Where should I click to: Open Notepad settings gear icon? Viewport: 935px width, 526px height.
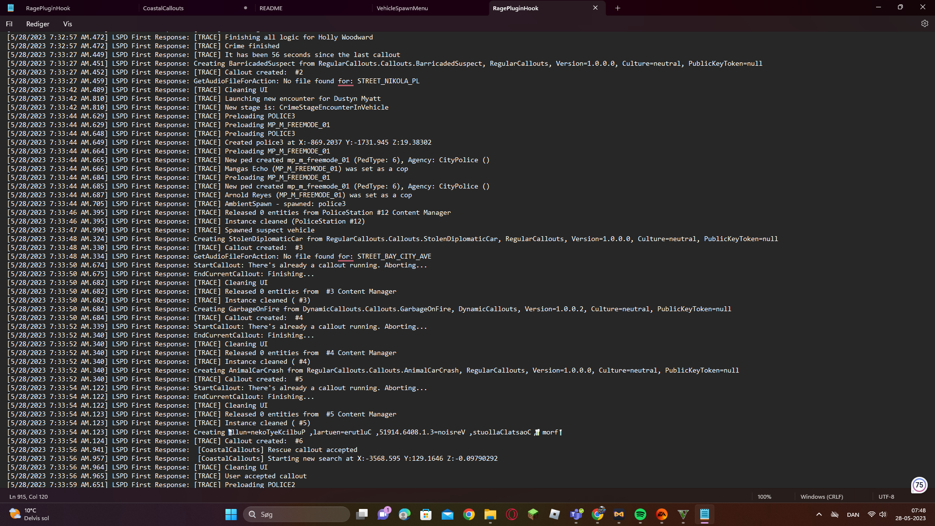[924, 23]
